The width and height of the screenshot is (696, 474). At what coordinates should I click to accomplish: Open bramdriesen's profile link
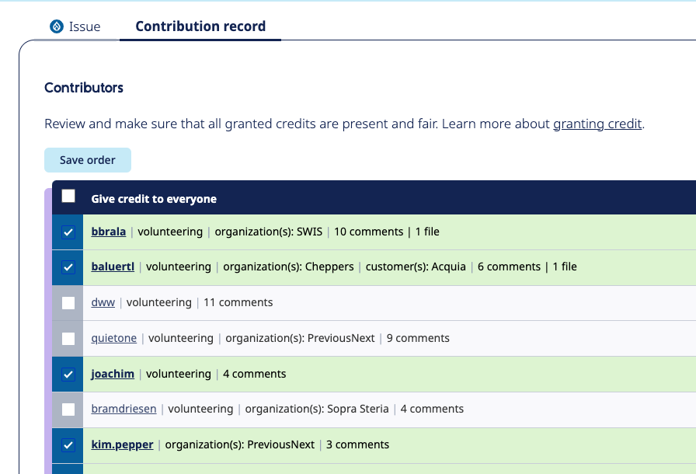tap(124, 409)
